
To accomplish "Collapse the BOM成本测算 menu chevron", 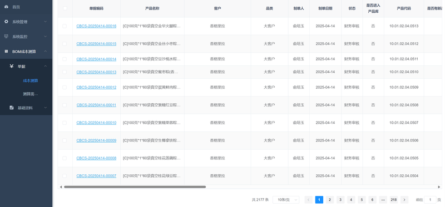I will pyautogui.click(x=46, y=51).
